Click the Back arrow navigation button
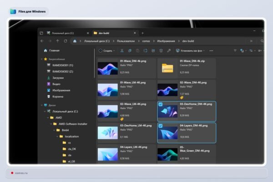Screen dimensions: 273x182 42,41
